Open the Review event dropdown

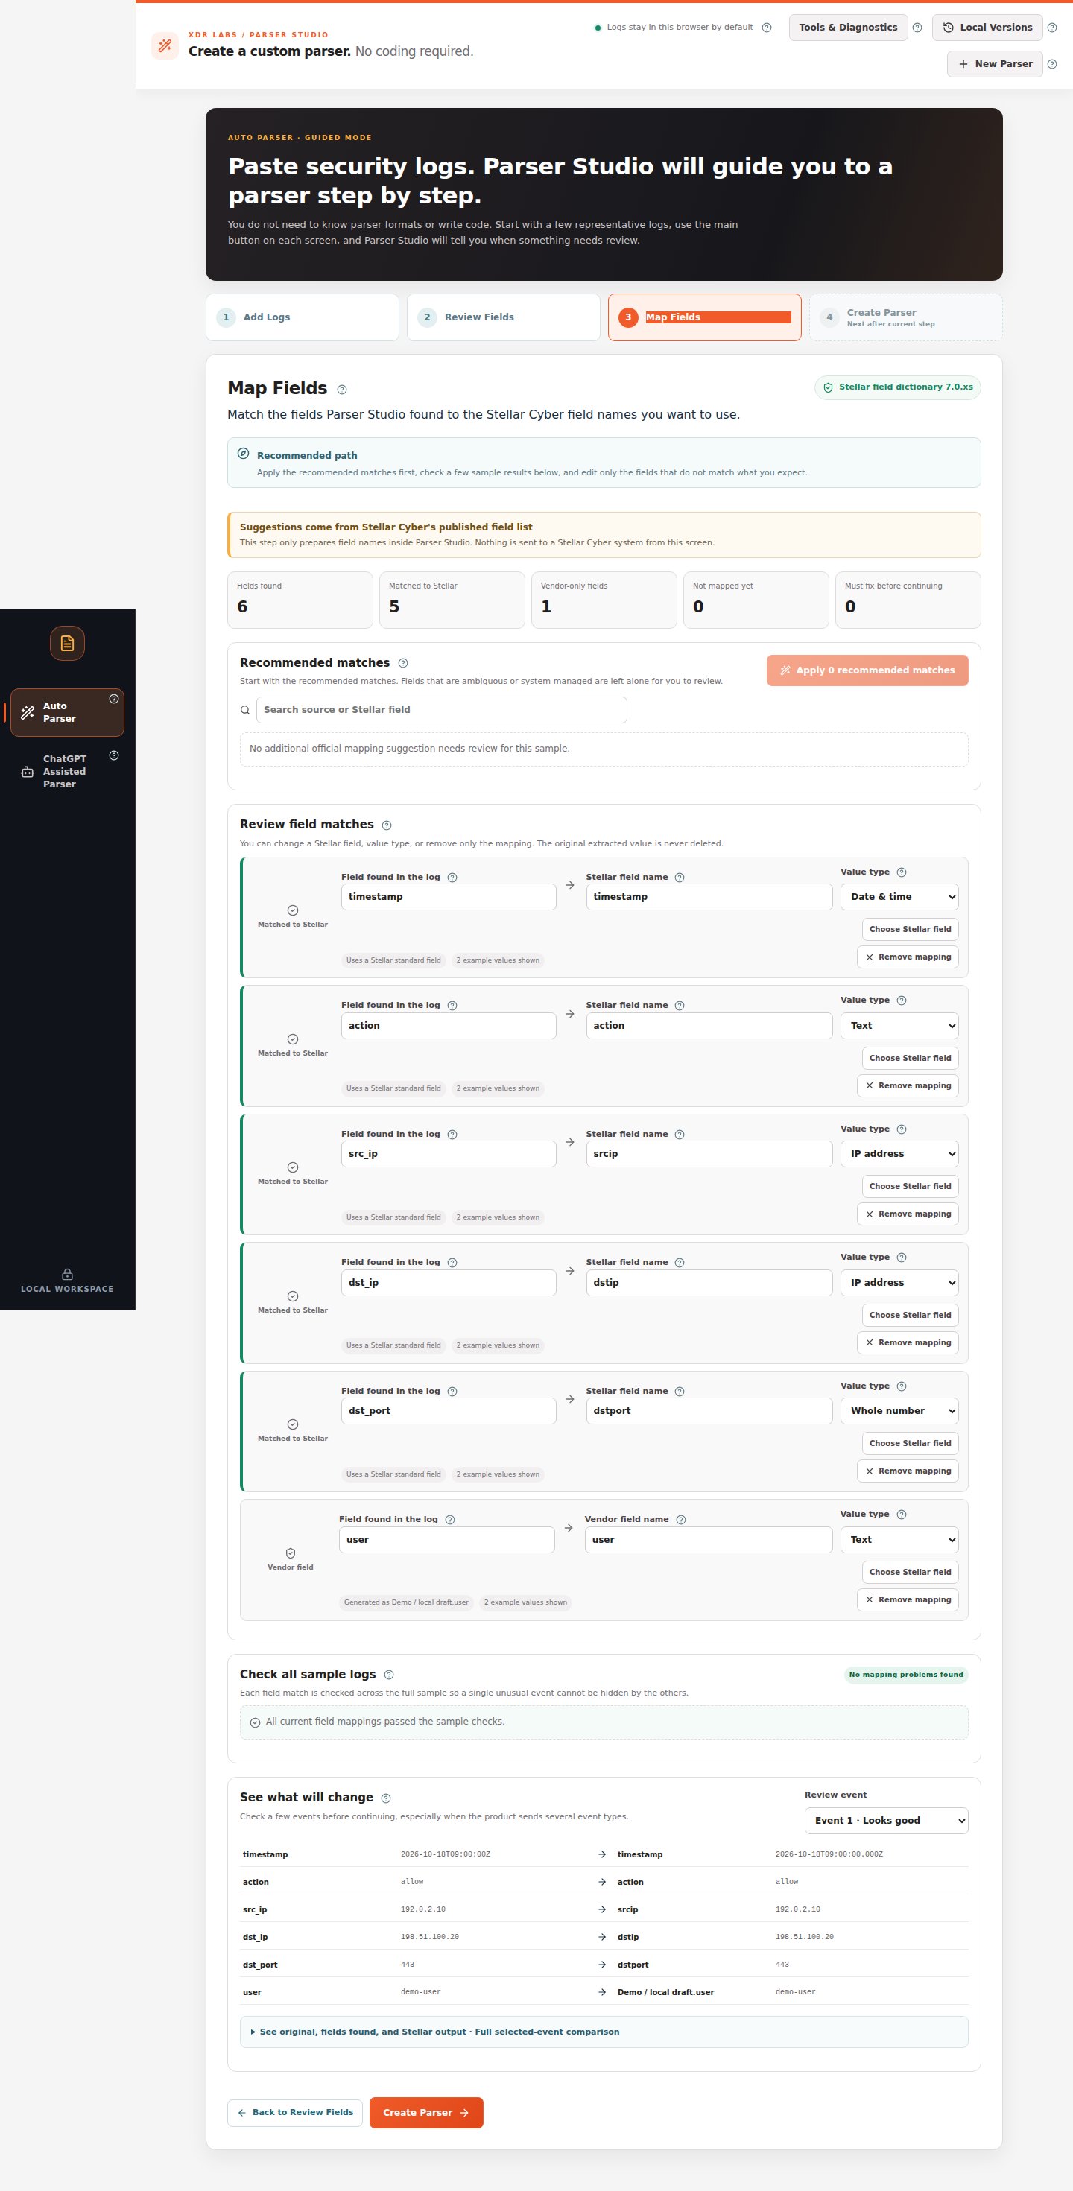tap(886, 1821)
